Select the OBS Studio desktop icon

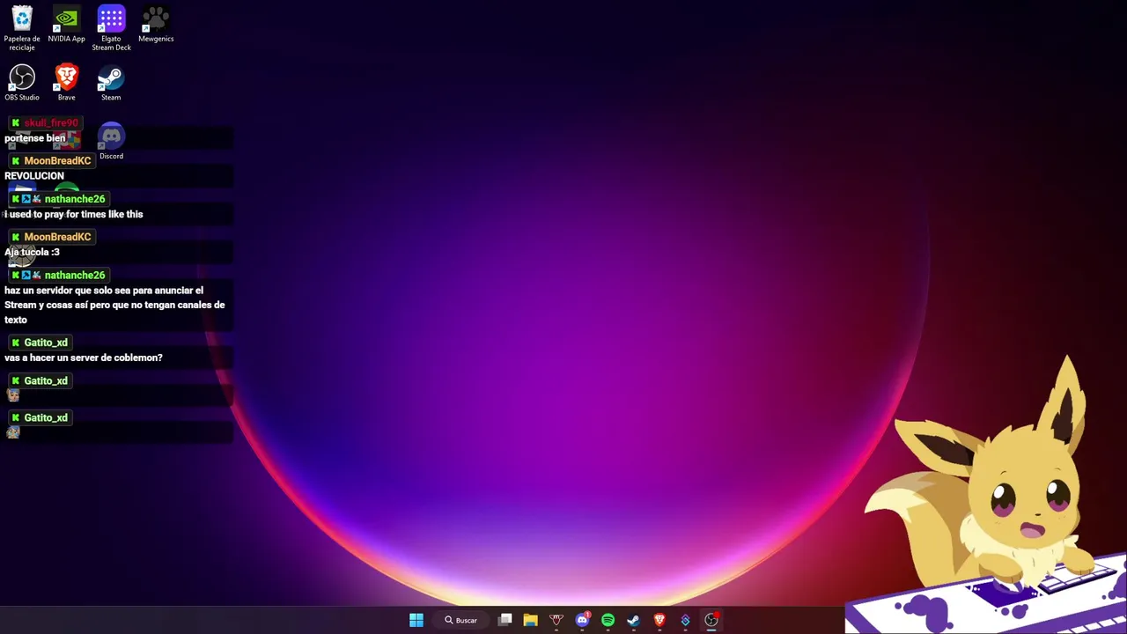(22, 83)
